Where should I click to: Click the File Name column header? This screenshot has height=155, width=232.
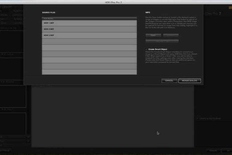(89, 19)
